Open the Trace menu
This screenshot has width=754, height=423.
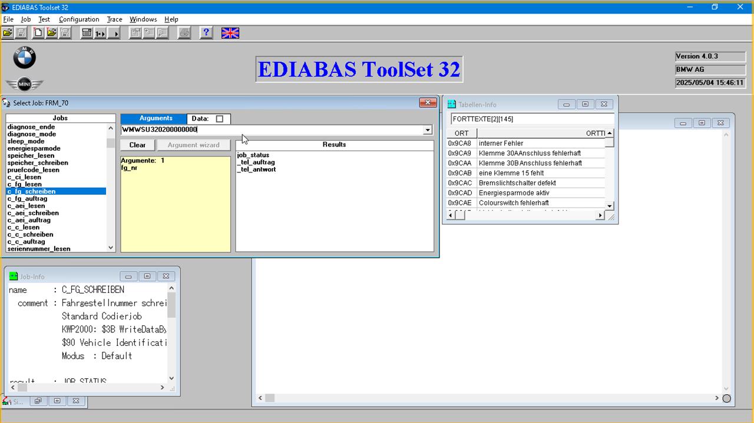[x=114, y=19]
